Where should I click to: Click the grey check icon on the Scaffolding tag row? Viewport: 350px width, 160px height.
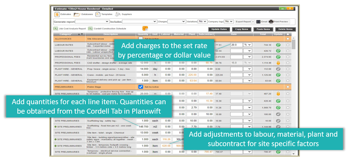point(278,121)
